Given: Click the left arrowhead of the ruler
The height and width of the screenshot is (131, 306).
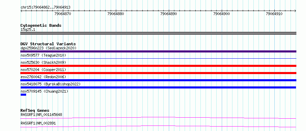Looking at the screenshot, I should coord(21,11).
